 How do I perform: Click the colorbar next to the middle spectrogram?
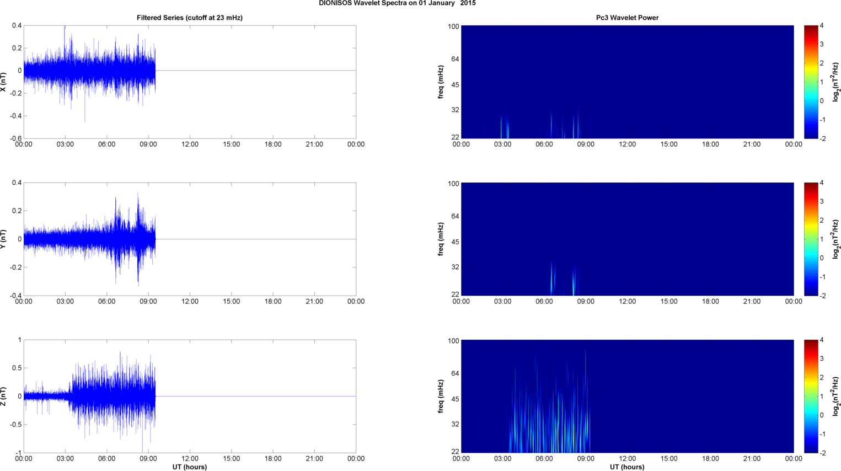tap(811, 239)
